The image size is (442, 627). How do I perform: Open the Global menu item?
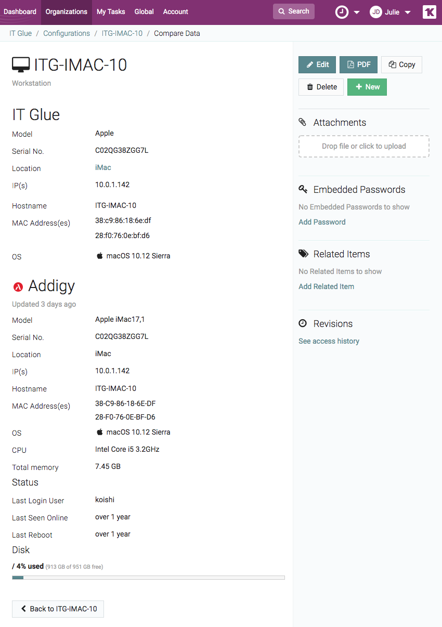(144, 11)
